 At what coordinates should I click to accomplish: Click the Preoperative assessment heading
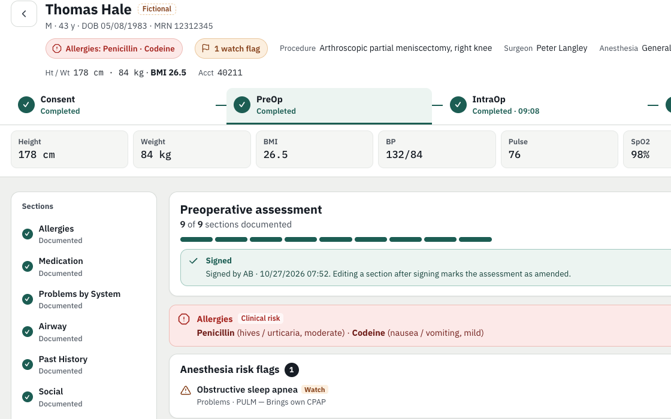click(251, 209)
